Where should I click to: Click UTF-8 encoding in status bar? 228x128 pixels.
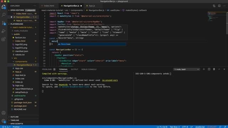point(185,127)
